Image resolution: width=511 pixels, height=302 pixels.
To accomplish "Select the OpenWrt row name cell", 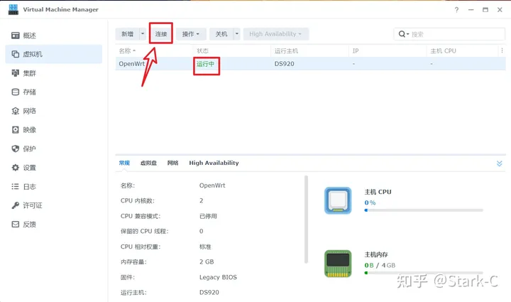I will [x=132, y=63].
